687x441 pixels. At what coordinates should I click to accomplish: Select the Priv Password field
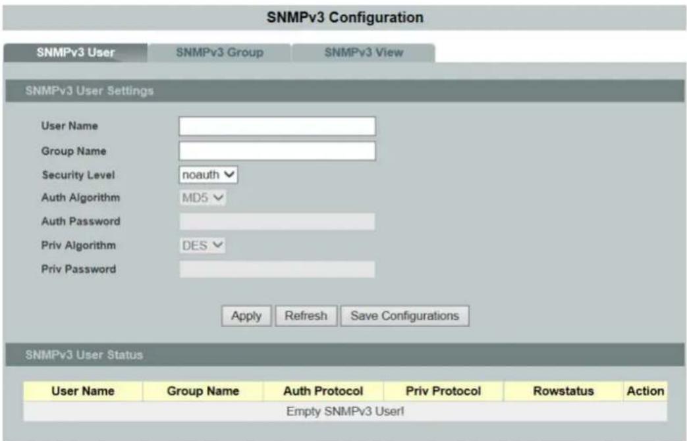[277, 269]
